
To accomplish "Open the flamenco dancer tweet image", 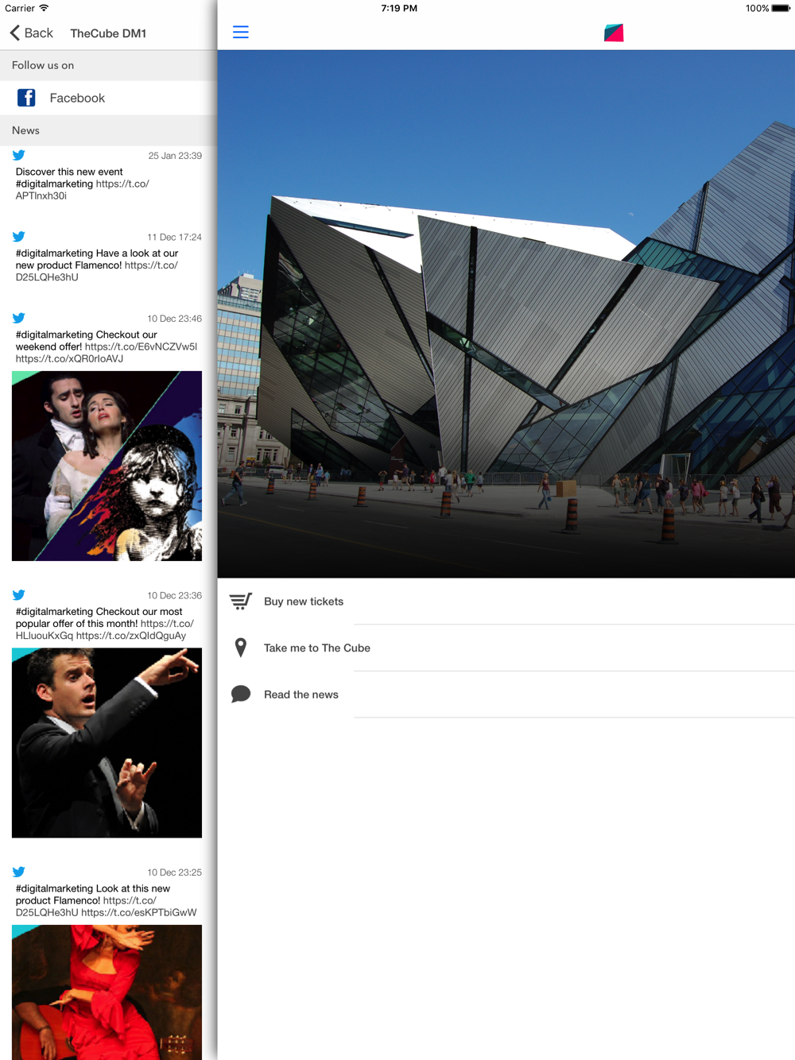I will pyautogui.click(x=107, y=992).
